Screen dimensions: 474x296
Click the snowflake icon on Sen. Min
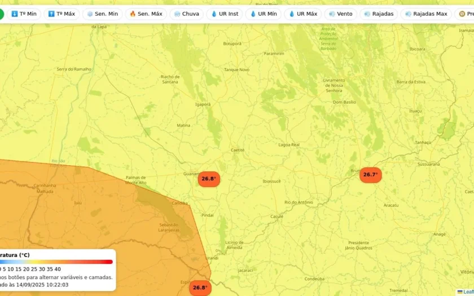click(x=90, y=14)
